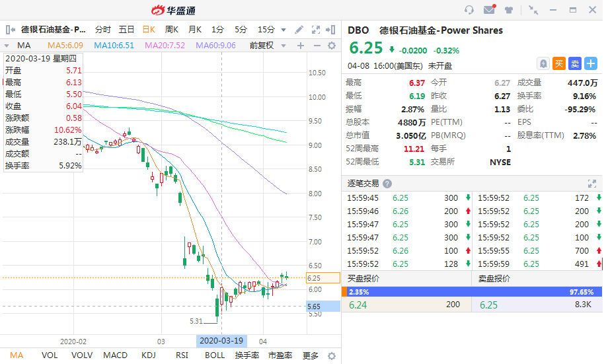Click the 52周最高 value 11.21
The height and width of the screenshot is (364, 606).
(x=414, y=149)
